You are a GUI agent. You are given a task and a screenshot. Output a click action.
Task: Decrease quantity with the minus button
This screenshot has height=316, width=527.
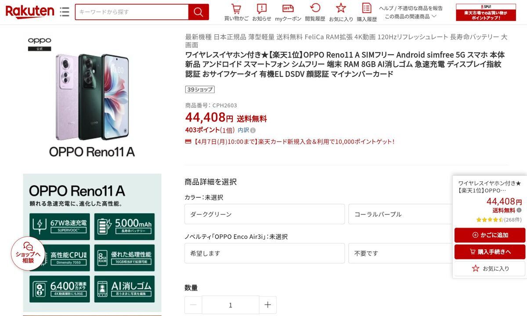[x=193, y=305]
